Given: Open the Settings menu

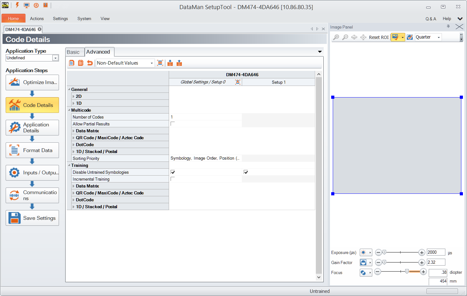Looking at the screenshot, I should tap(60, 19).
